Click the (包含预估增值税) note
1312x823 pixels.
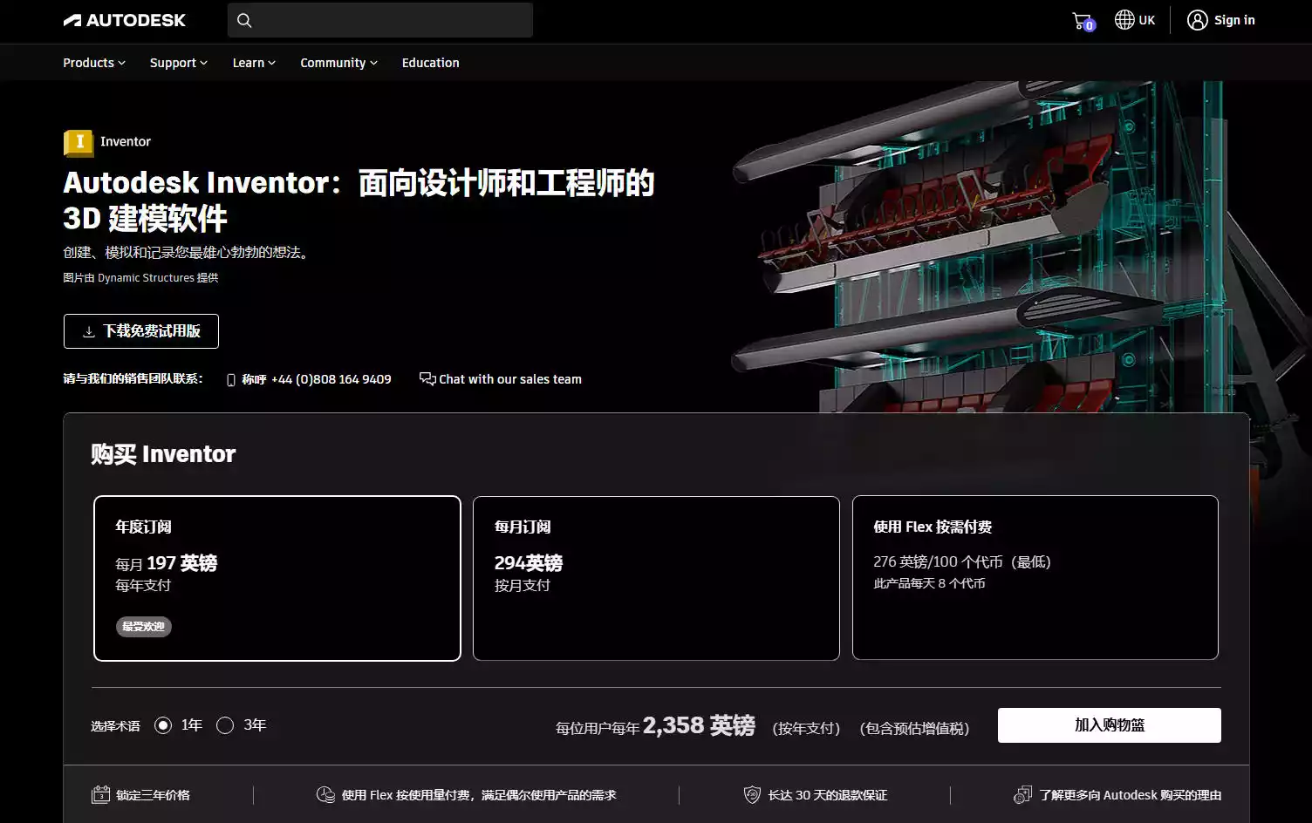(x=914, y=729)
